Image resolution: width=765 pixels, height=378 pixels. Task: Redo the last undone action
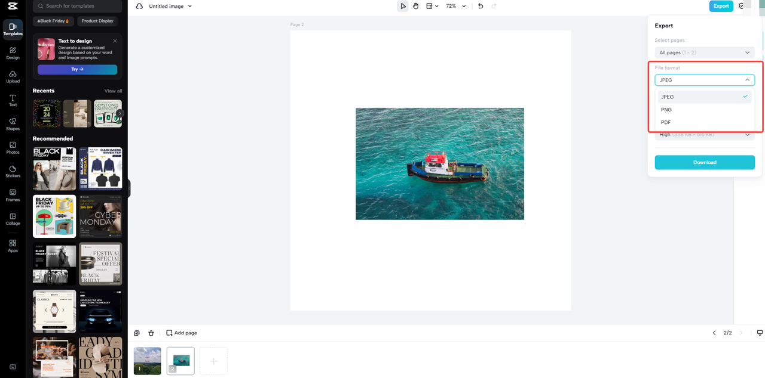[x=494, y=6]
